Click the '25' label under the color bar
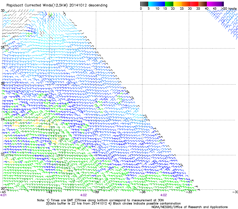 point(182,9)
